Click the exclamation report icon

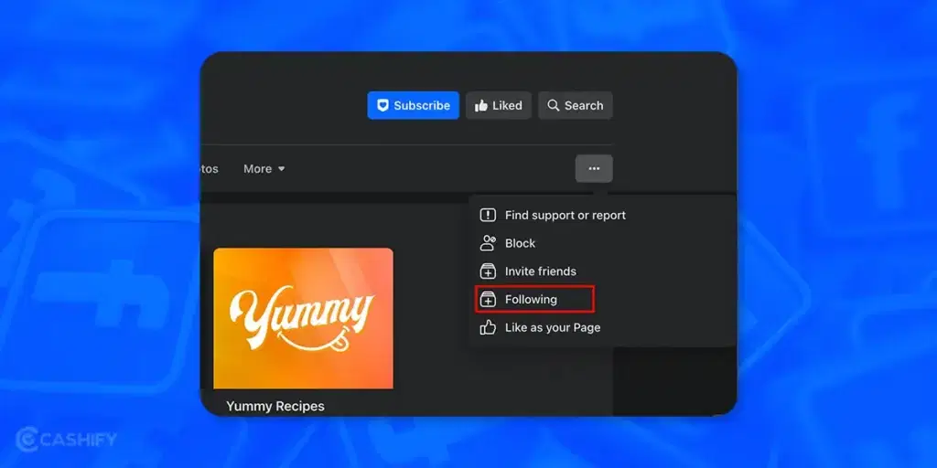(489, 216)
